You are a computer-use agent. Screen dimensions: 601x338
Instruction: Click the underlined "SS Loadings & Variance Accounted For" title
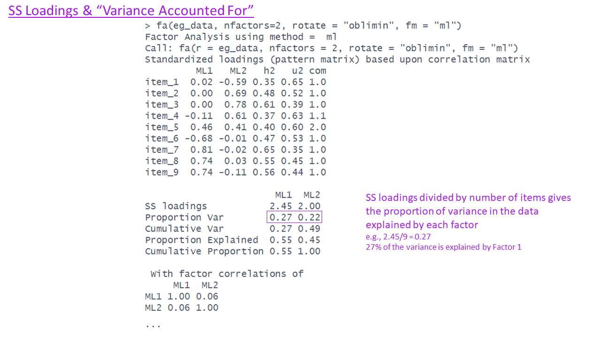[131, 10]
